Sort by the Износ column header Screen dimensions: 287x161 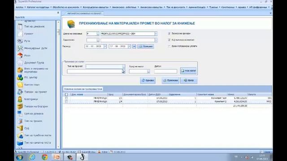click(237, 94)
